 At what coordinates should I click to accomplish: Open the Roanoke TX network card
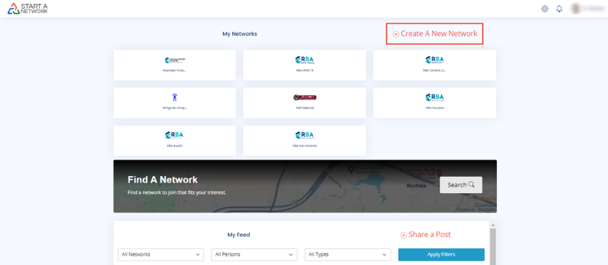[x=175, y=65]
